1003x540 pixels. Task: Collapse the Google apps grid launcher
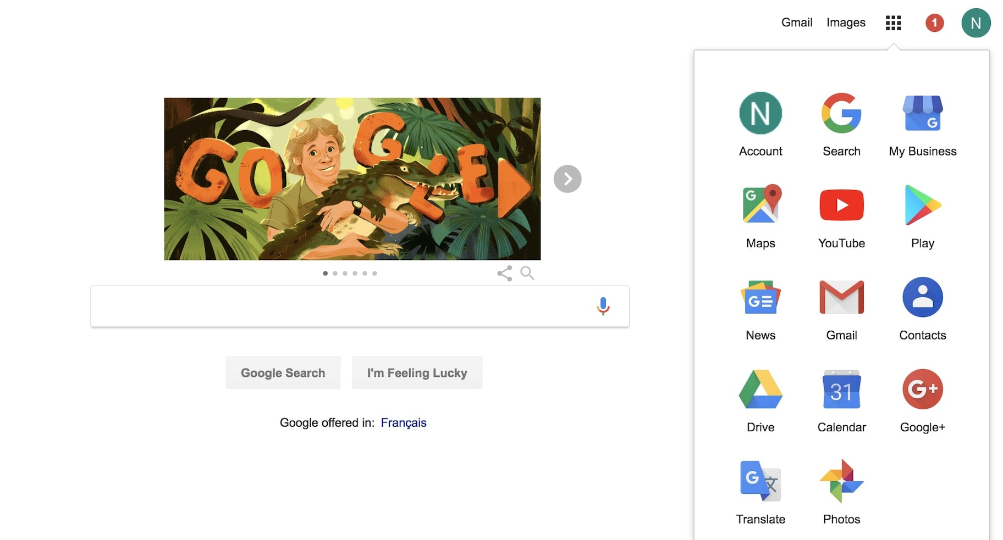pos(894,23)
